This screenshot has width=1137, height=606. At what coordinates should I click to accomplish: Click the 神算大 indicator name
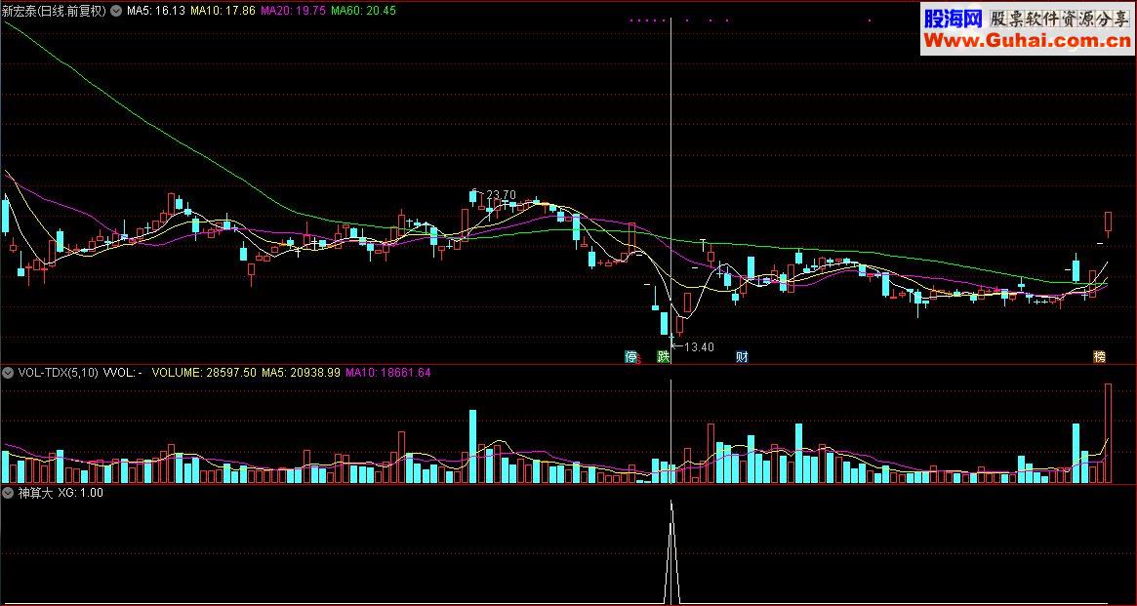(x=33, y=493)
